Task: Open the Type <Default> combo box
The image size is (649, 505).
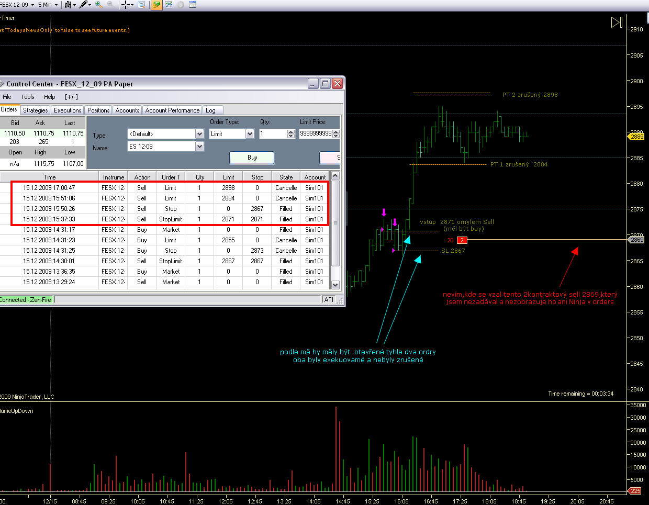Action: (x=165, y=134)
